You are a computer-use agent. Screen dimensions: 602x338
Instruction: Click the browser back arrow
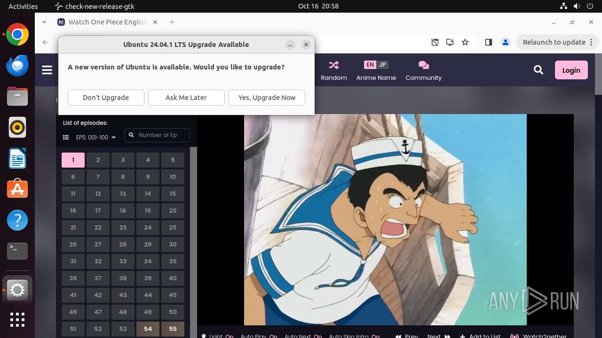(45, 42)
